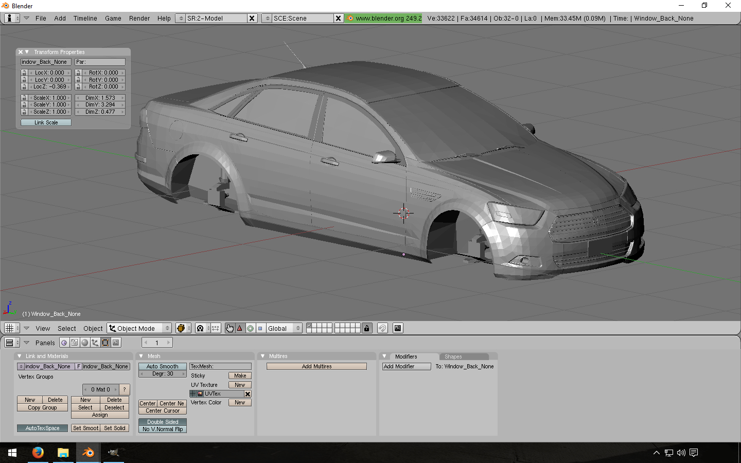
Task: Toggle the ScaleX lock icon
Action: [x=24, y=98]
